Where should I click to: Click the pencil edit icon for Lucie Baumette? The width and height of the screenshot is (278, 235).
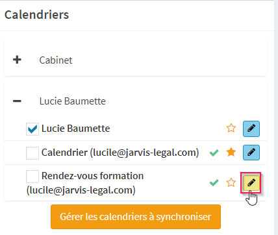tap(251, 129)
